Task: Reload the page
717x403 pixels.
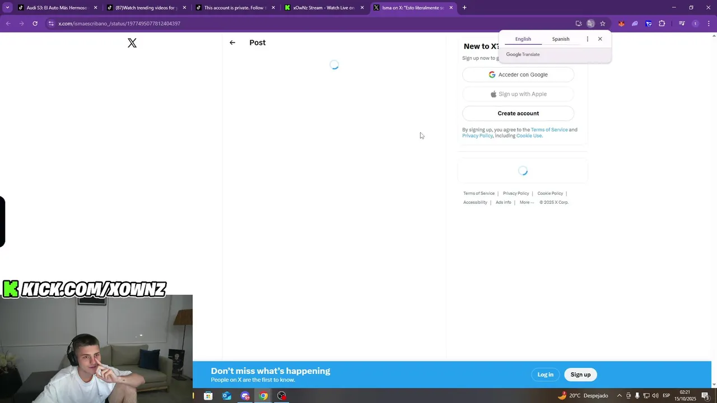Action: (x=35, y=24)
